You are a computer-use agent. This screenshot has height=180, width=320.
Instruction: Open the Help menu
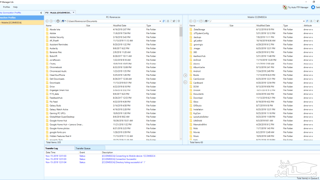15,7
